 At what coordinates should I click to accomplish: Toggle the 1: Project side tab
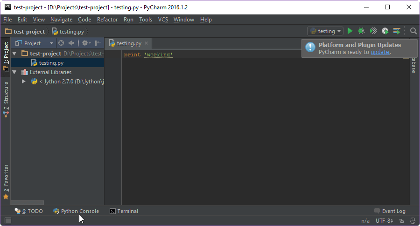pos(6,56)
